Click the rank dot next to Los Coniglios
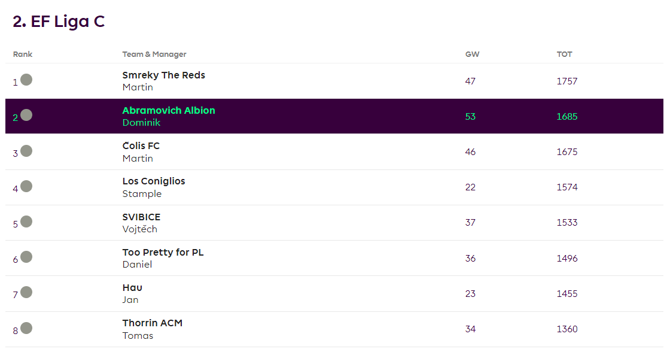The height and width of the screenshot is (352, 670). pyautogui.click(x=26, y=186)
